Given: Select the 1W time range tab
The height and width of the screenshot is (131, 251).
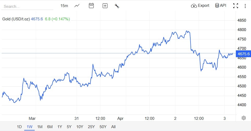Looking at the screenshot, I should [29, 127].
